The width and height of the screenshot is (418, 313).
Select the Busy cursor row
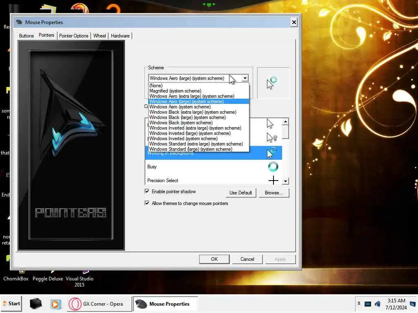(213, 167)
